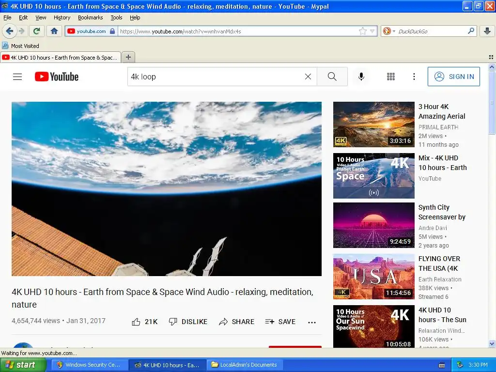Click the Earth from Space video player
The height and width of the screenshot is (372, 496).
click(167, 189)
